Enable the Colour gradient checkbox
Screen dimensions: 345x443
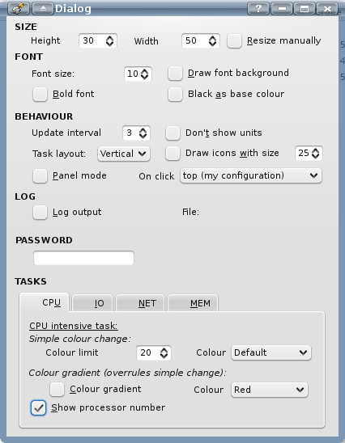tap(57, 390)
